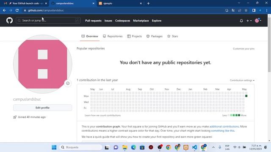The image size is (271, 152).
Task: Click the Popular repositories heading
Action: (x=91, y=49)
